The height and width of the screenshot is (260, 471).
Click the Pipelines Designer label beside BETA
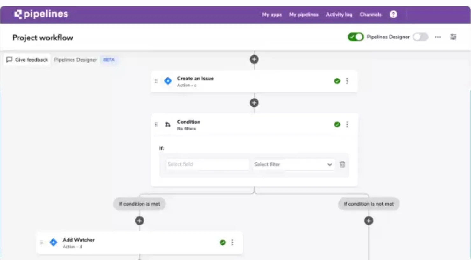click(x=75, y=60)
